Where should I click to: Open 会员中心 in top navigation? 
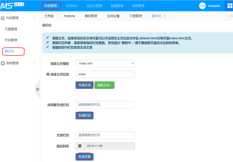[x=72, y=6]
